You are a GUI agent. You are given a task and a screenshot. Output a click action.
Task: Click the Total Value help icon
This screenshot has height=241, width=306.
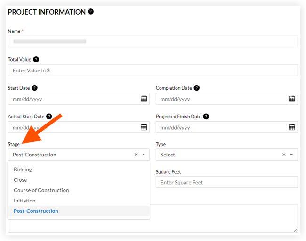(36, 60)
